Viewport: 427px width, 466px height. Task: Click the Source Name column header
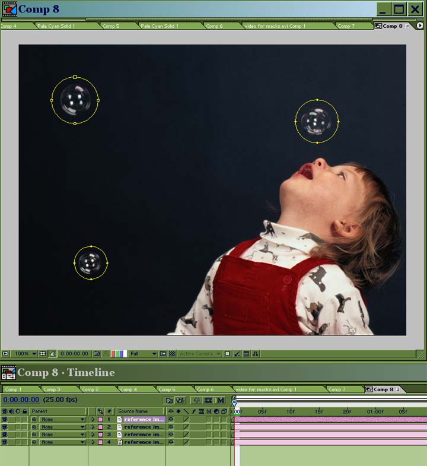pos(140,411)
